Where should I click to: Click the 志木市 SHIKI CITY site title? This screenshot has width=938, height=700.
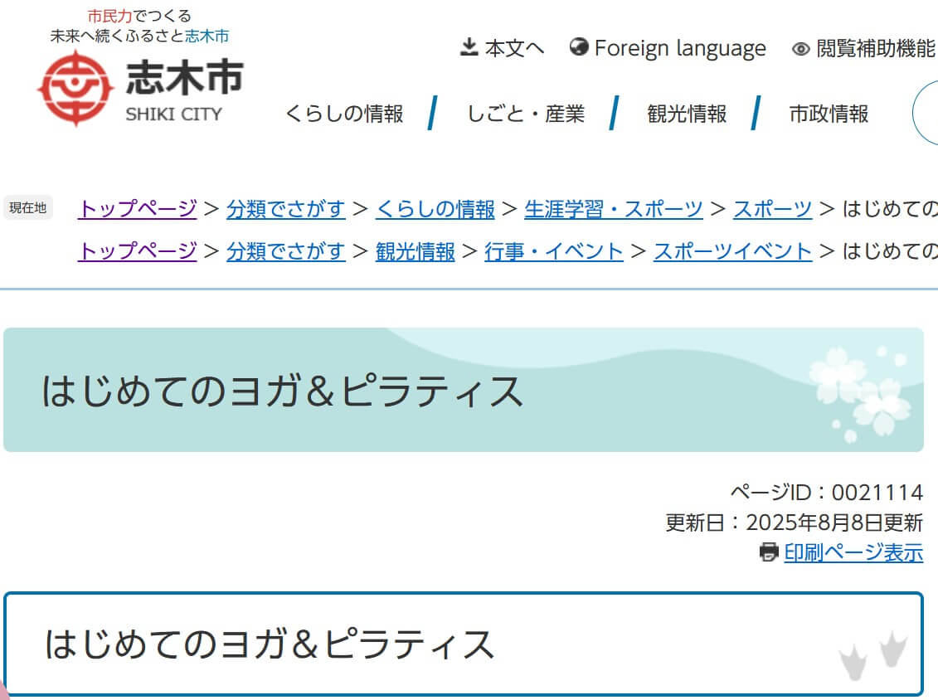(x=184, y=90)
